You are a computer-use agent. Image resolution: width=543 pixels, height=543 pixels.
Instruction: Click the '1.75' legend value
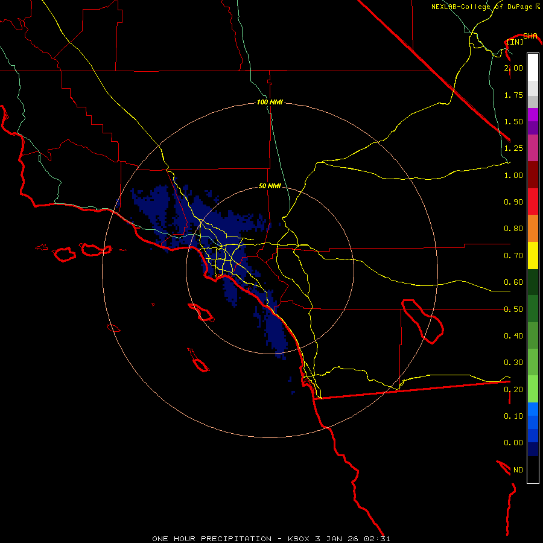[513, 95]
